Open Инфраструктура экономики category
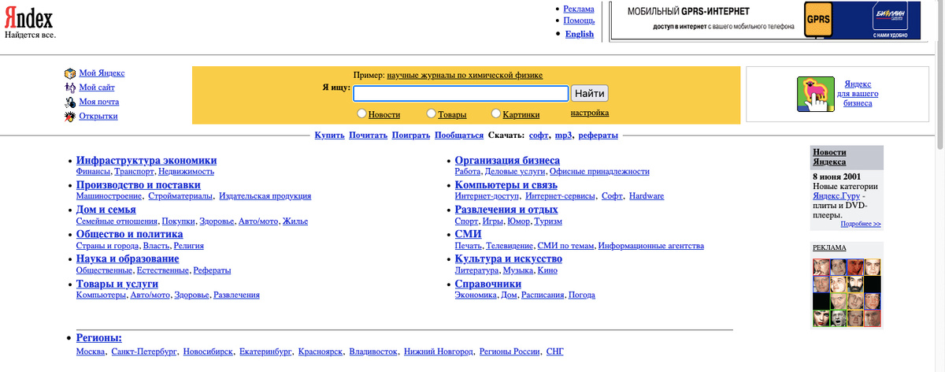Screen dimensions: 945x372 click(146, 160)
